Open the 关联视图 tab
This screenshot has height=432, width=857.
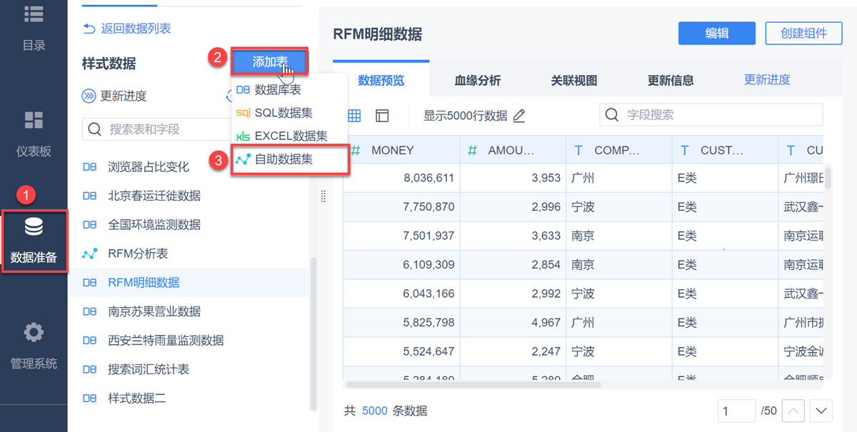pyautogui.click(x=573, y=81)
